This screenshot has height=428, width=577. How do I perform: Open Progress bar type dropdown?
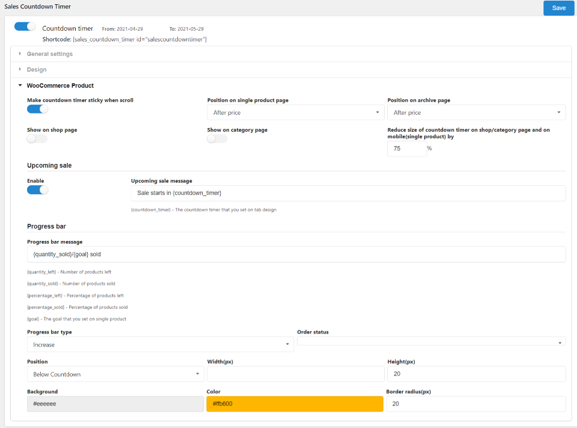160,344
